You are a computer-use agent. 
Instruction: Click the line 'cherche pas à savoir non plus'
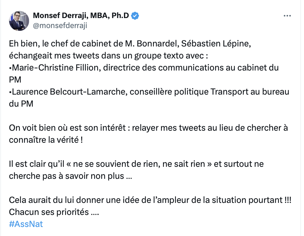(x=70, y=176)
